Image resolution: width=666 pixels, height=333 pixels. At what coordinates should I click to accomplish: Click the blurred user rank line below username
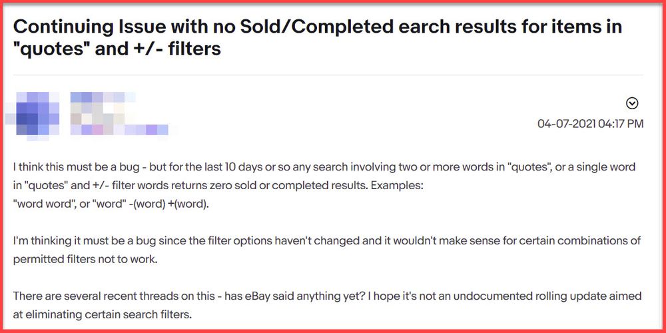coord(119,129)
